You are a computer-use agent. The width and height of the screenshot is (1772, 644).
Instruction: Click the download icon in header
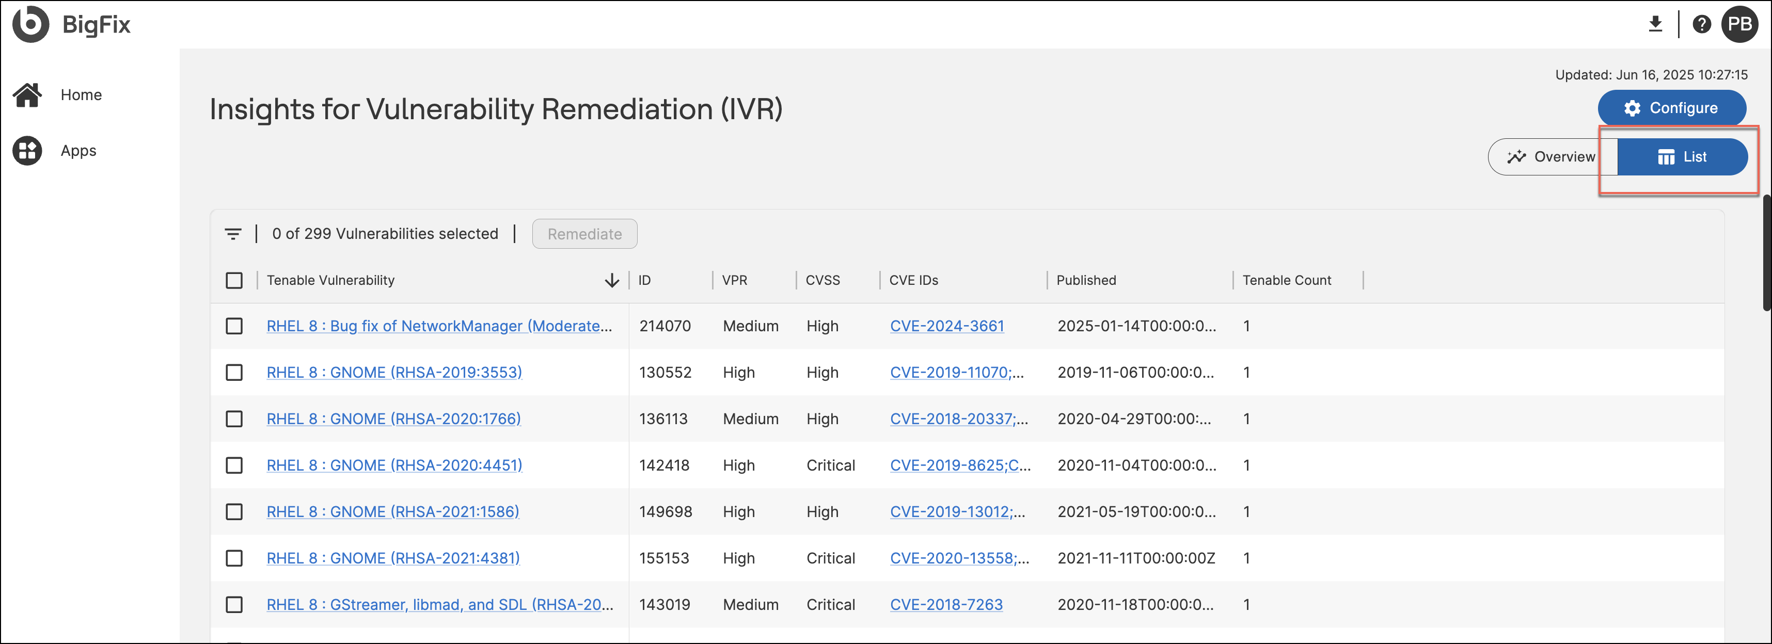pyautogui.click(x=1655, y=24)
